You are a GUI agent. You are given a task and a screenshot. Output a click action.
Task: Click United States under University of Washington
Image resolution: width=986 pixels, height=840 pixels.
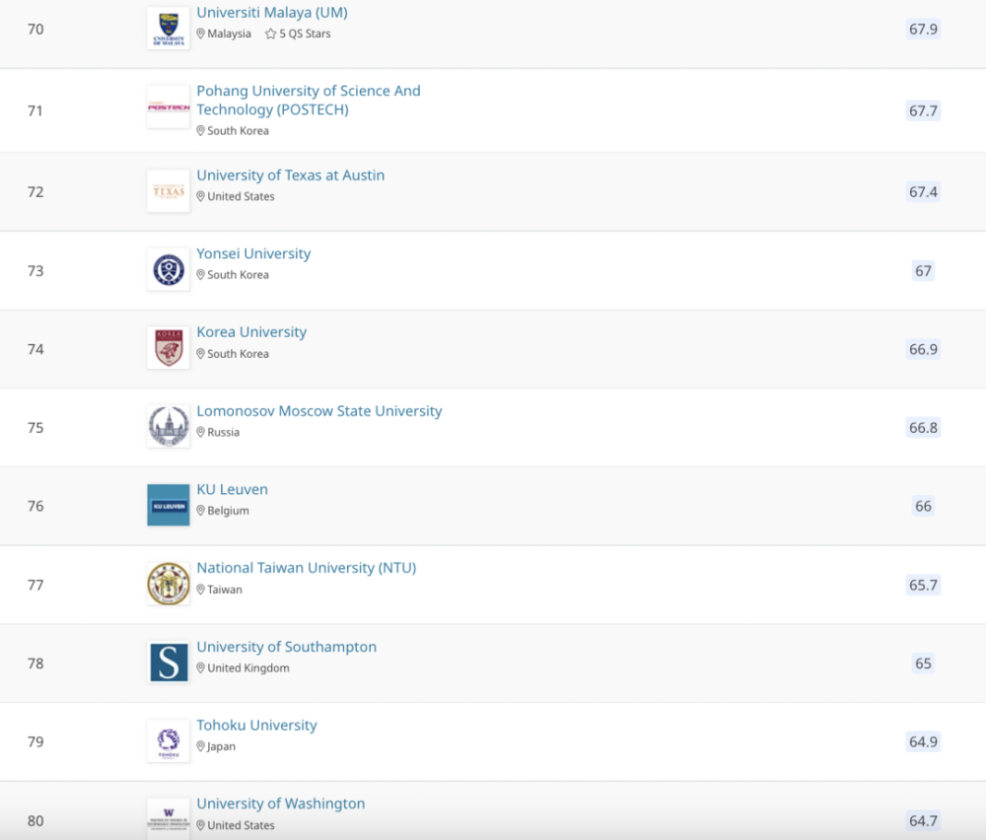(x=241, y=825)
